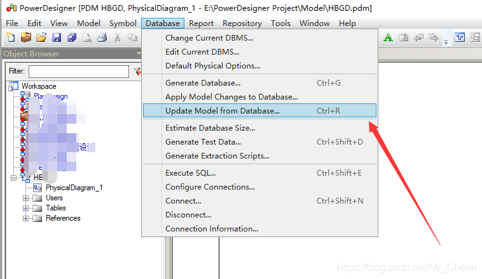This screenshot has height=279, width=482.
Task: Select Generate Database menu item
Action: [259, 83]
